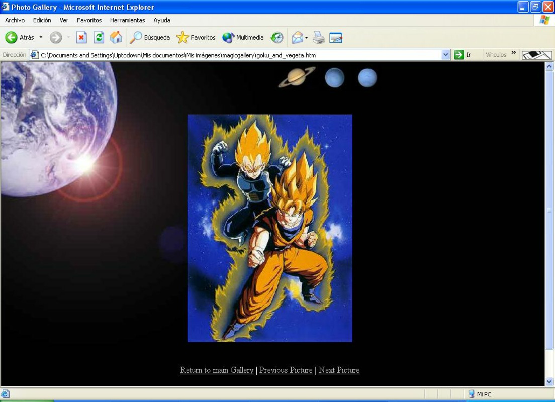Viewport: 555px width, 402px height.
Task: Open the Atrás history dropdown arrow
Action: pyautogui.click(x=41, y=37)
